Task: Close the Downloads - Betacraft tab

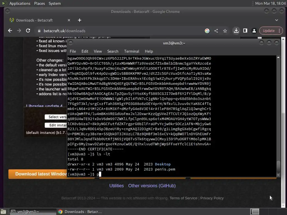Action: [69, 20]
